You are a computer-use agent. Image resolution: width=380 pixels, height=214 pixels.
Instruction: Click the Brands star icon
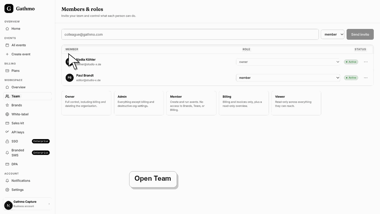[x=7, y=105]
